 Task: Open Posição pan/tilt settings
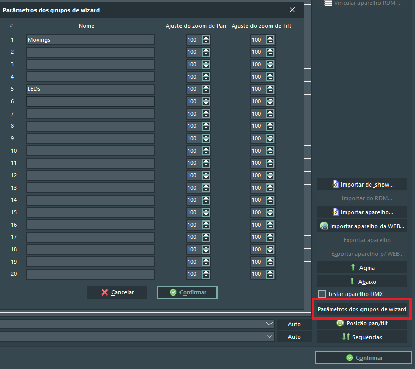tap(362, 323)
